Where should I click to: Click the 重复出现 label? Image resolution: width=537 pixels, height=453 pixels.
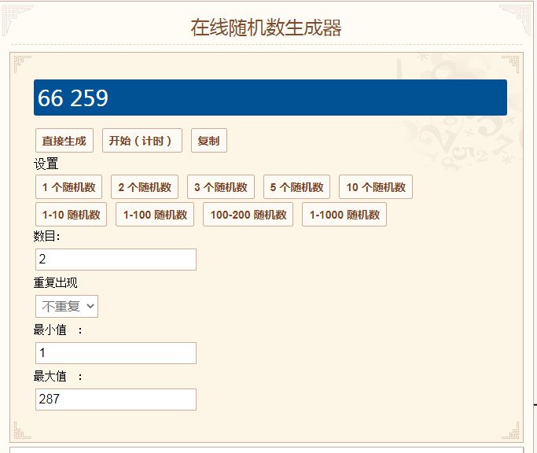pos(56,282)
